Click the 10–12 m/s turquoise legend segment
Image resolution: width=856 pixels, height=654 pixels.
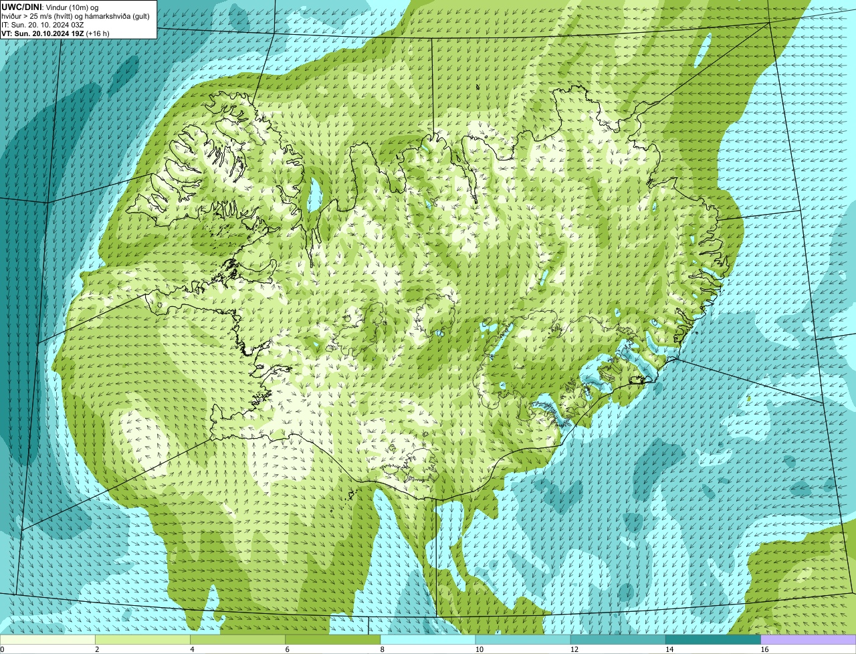pyautogui.click(x=523, y=639)
